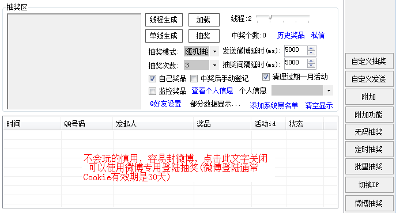Increase the 抽奖间隔延时 value with up arrow

point(311,61)
